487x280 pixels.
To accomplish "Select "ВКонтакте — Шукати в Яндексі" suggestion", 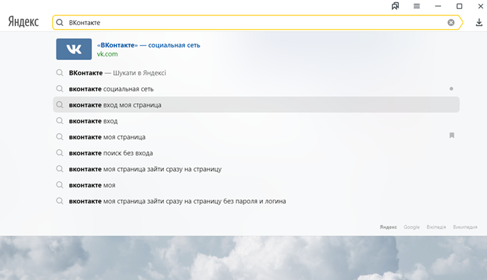I will click(256, 73).
